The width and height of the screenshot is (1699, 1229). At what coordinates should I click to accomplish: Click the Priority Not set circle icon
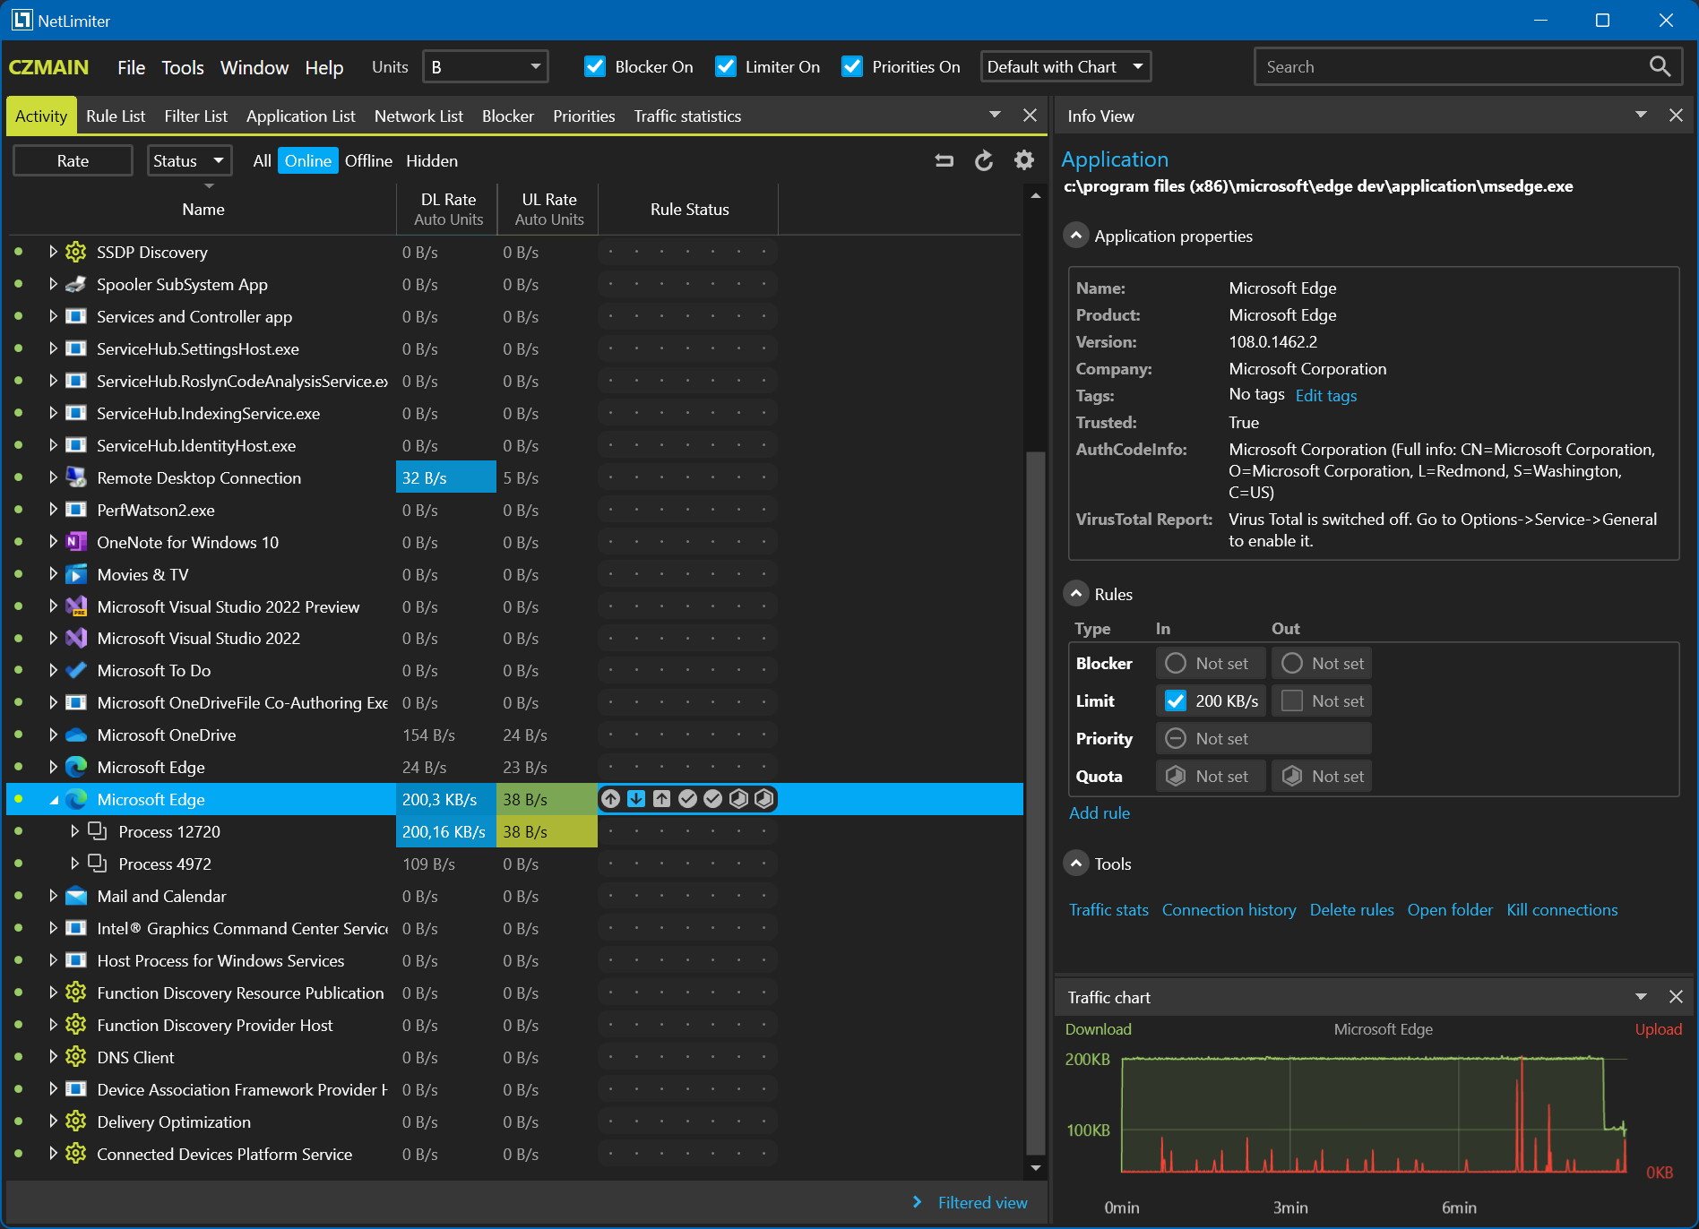tap(1175, 738)
